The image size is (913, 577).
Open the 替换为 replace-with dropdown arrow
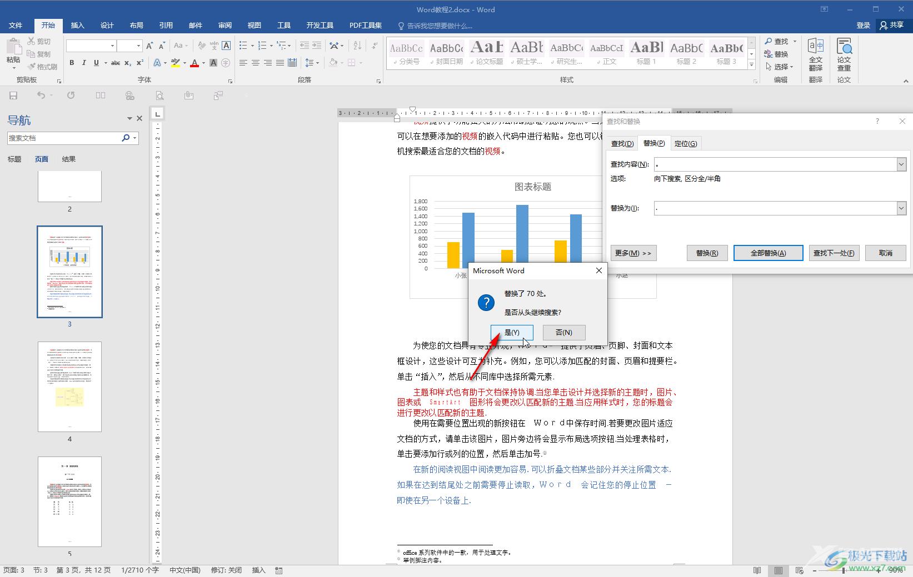pos(901,208)
